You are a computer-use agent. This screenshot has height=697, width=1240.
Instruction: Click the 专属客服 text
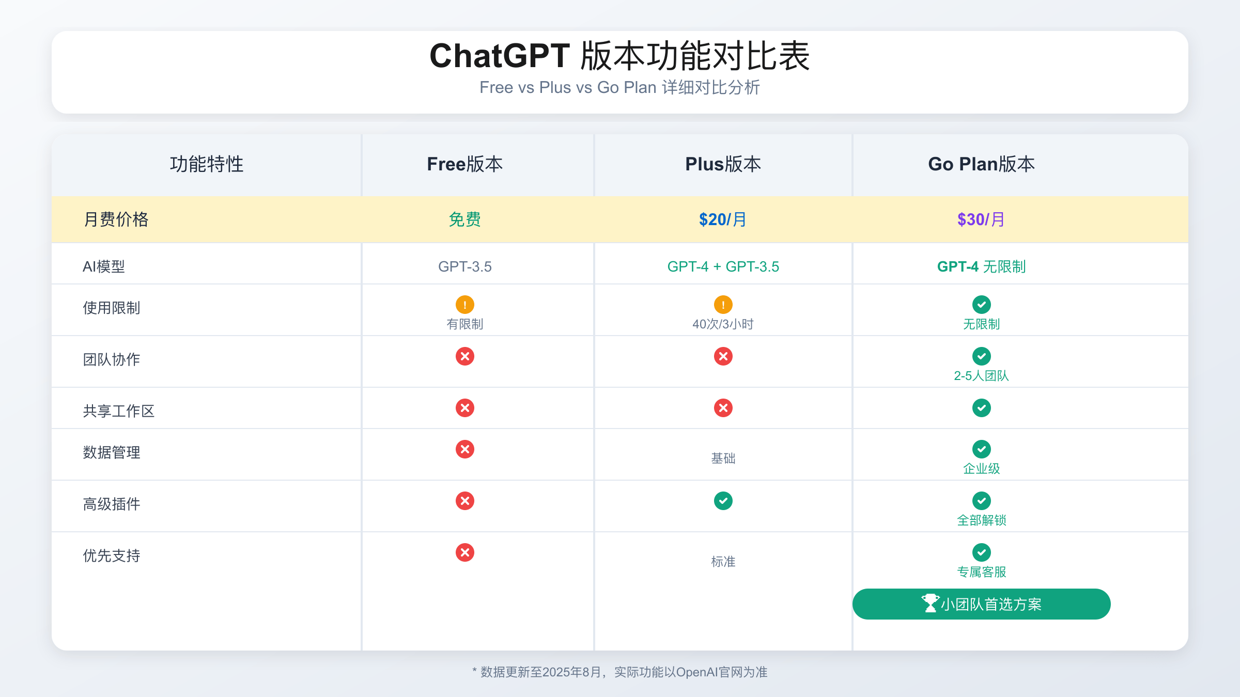[x=982, y=572]
